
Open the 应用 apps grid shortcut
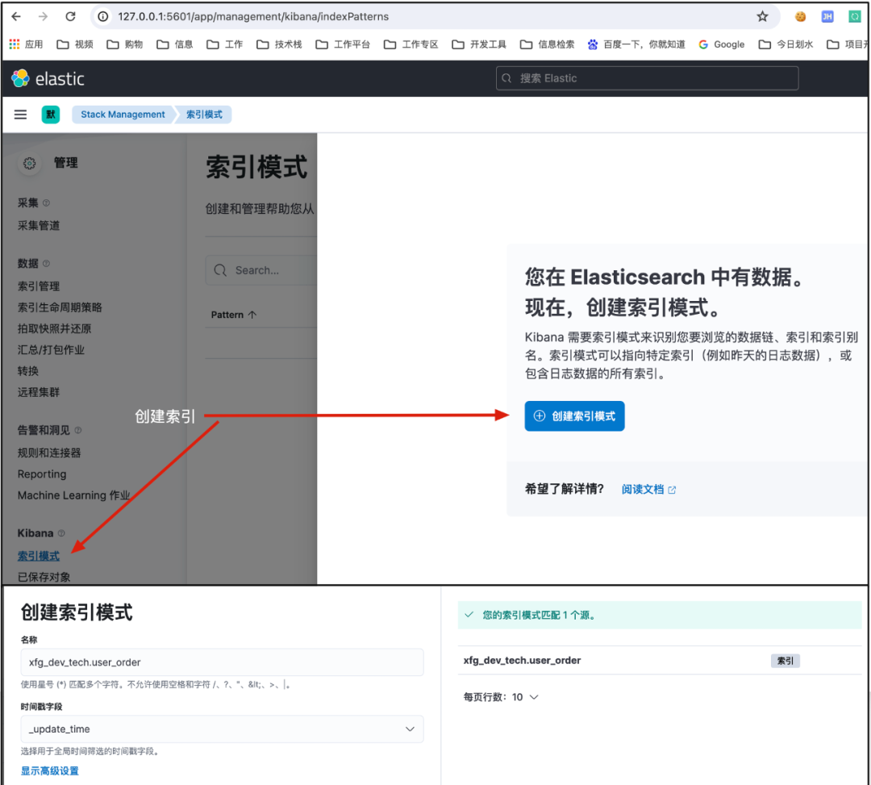click(x=26, y=44)
